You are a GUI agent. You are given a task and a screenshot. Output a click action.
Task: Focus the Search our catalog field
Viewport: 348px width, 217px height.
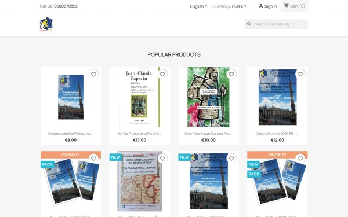pos(276,24)
